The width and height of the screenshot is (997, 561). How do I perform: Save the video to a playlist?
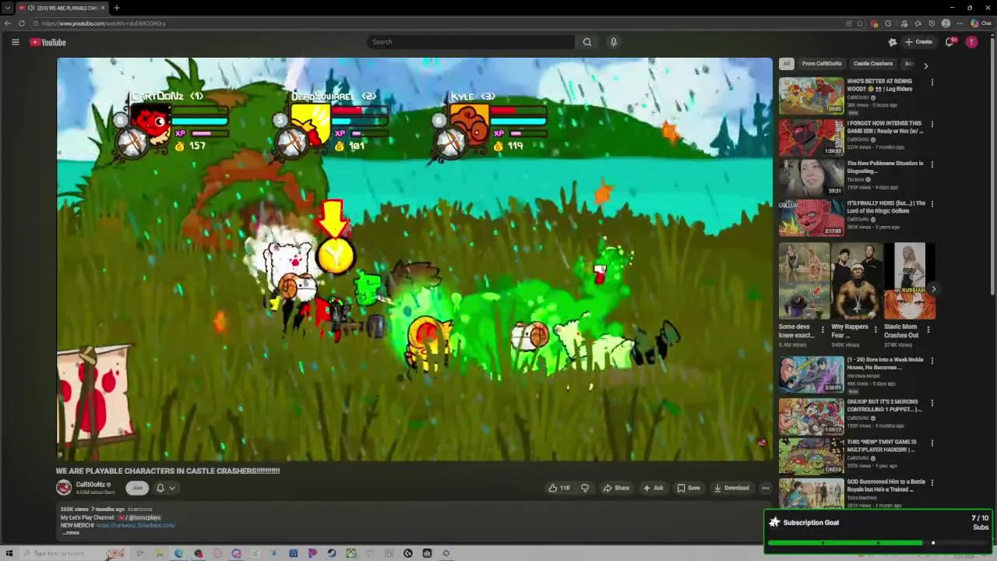click(x=689, y=488)
